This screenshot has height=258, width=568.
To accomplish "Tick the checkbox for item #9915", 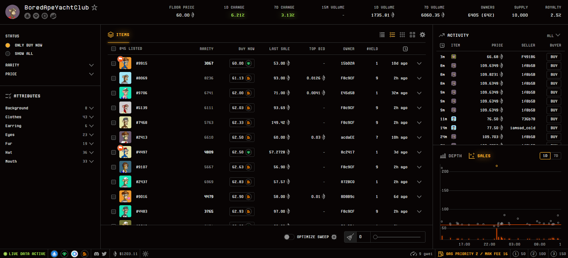I will pyautogui.click(x=114, y=63).
